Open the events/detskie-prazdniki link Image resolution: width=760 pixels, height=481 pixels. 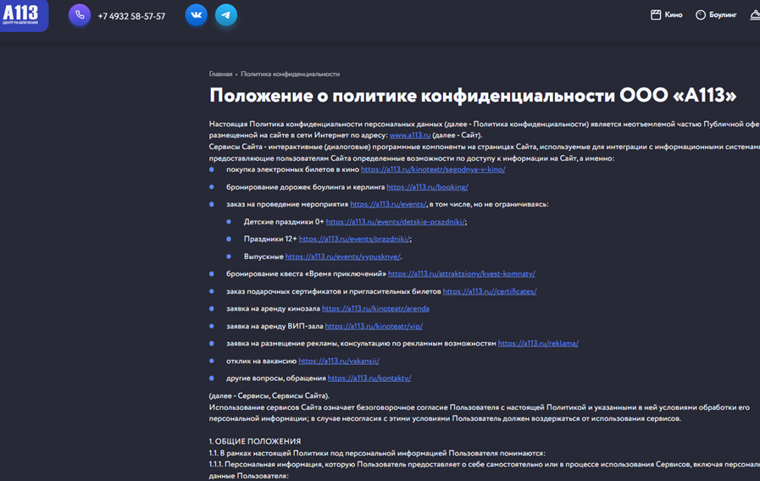pos(395,222)
